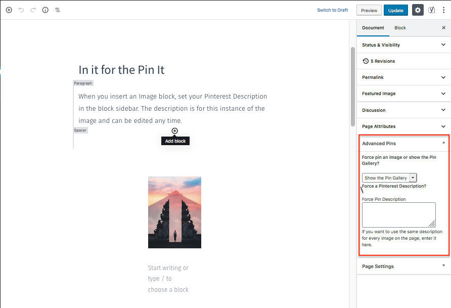
Task: Expand the Page Settings panel
Action: [403, 267]
